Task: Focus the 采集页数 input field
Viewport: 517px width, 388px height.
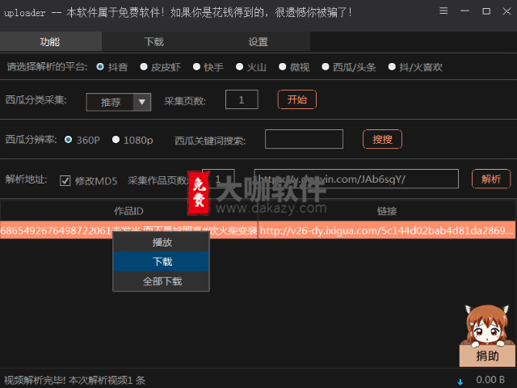Action: [x=242, y=99]
